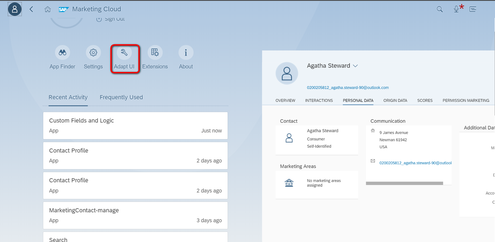This screenshot has height=242, width=495.
Task: Click 'Just now' timestamp text
Action: [x=212, y=131]
